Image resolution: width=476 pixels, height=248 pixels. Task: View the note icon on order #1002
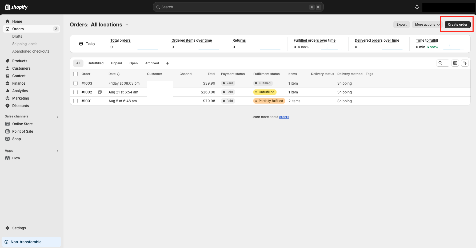(x=100, y=92)
